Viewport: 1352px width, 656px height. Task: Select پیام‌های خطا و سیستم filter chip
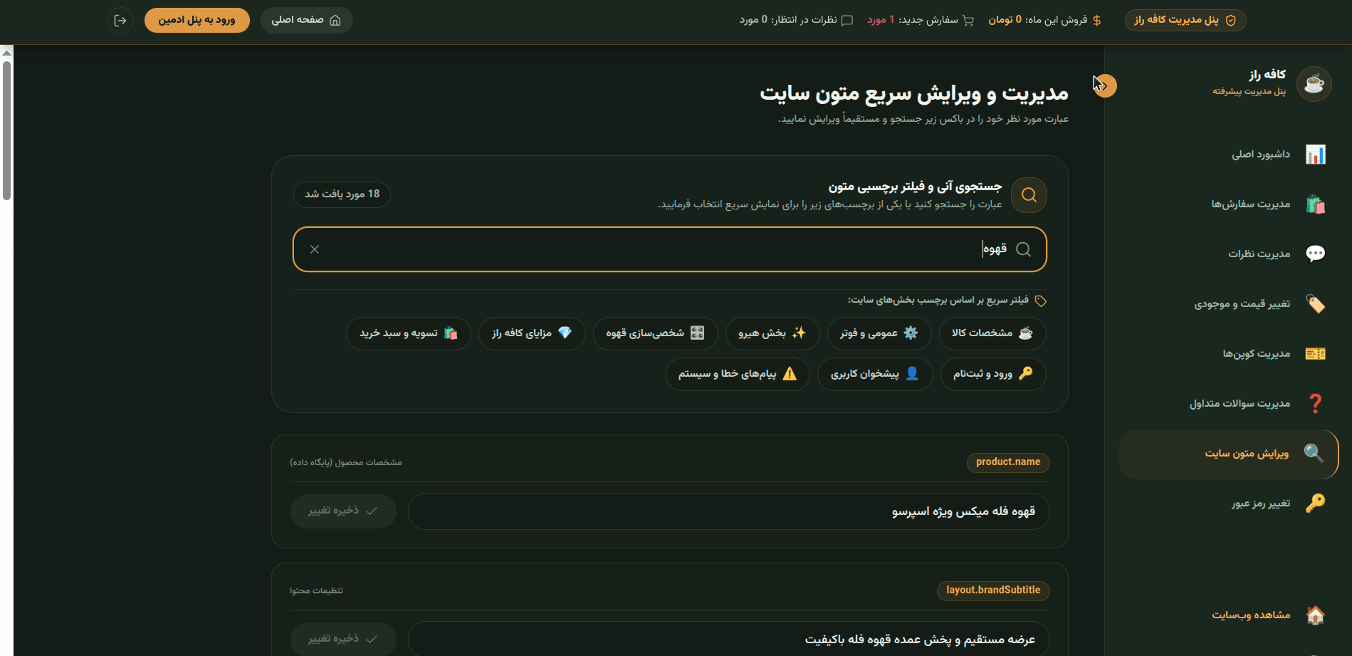tap(738, 374)
